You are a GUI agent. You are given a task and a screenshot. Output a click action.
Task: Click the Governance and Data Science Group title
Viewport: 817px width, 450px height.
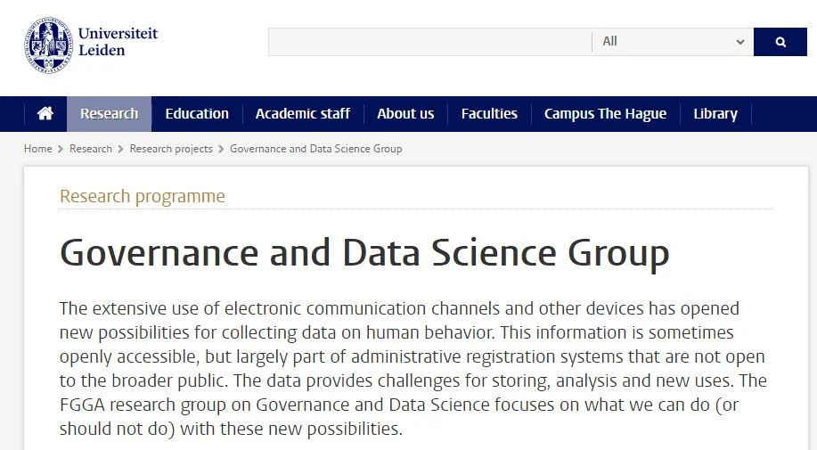tap(364, 253)
